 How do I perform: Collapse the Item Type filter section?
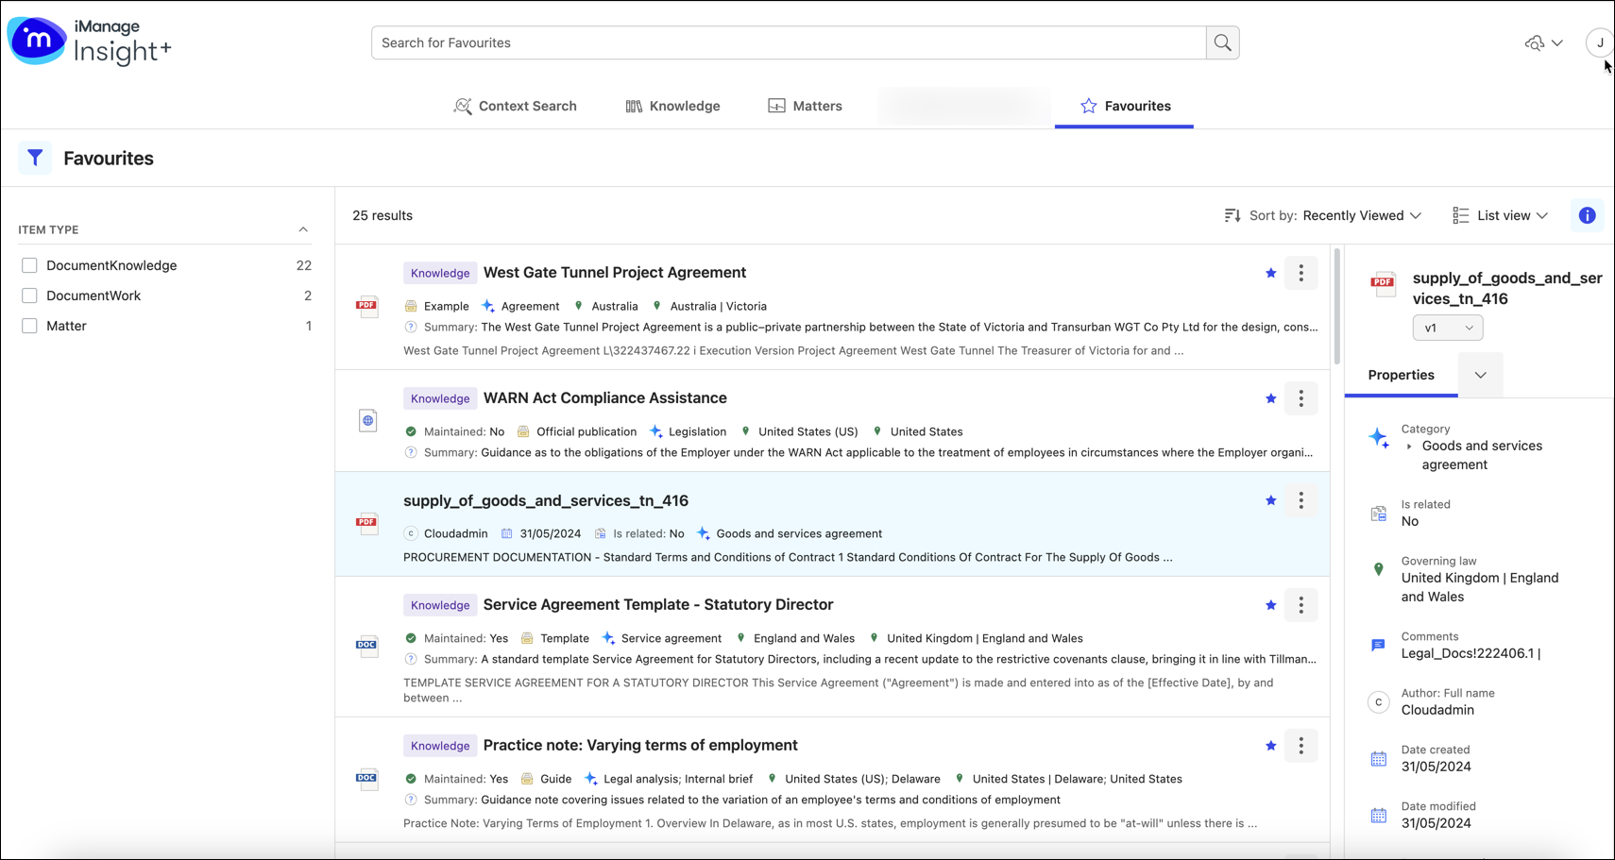(x=303, y=229)
